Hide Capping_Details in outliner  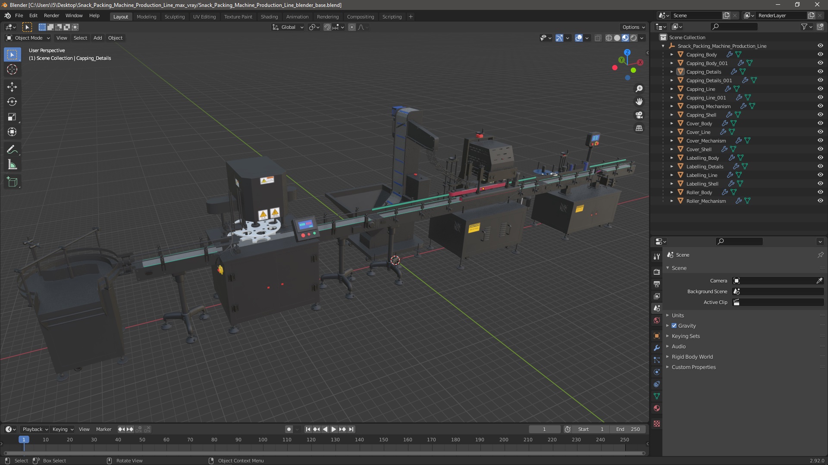coord(820,71)
